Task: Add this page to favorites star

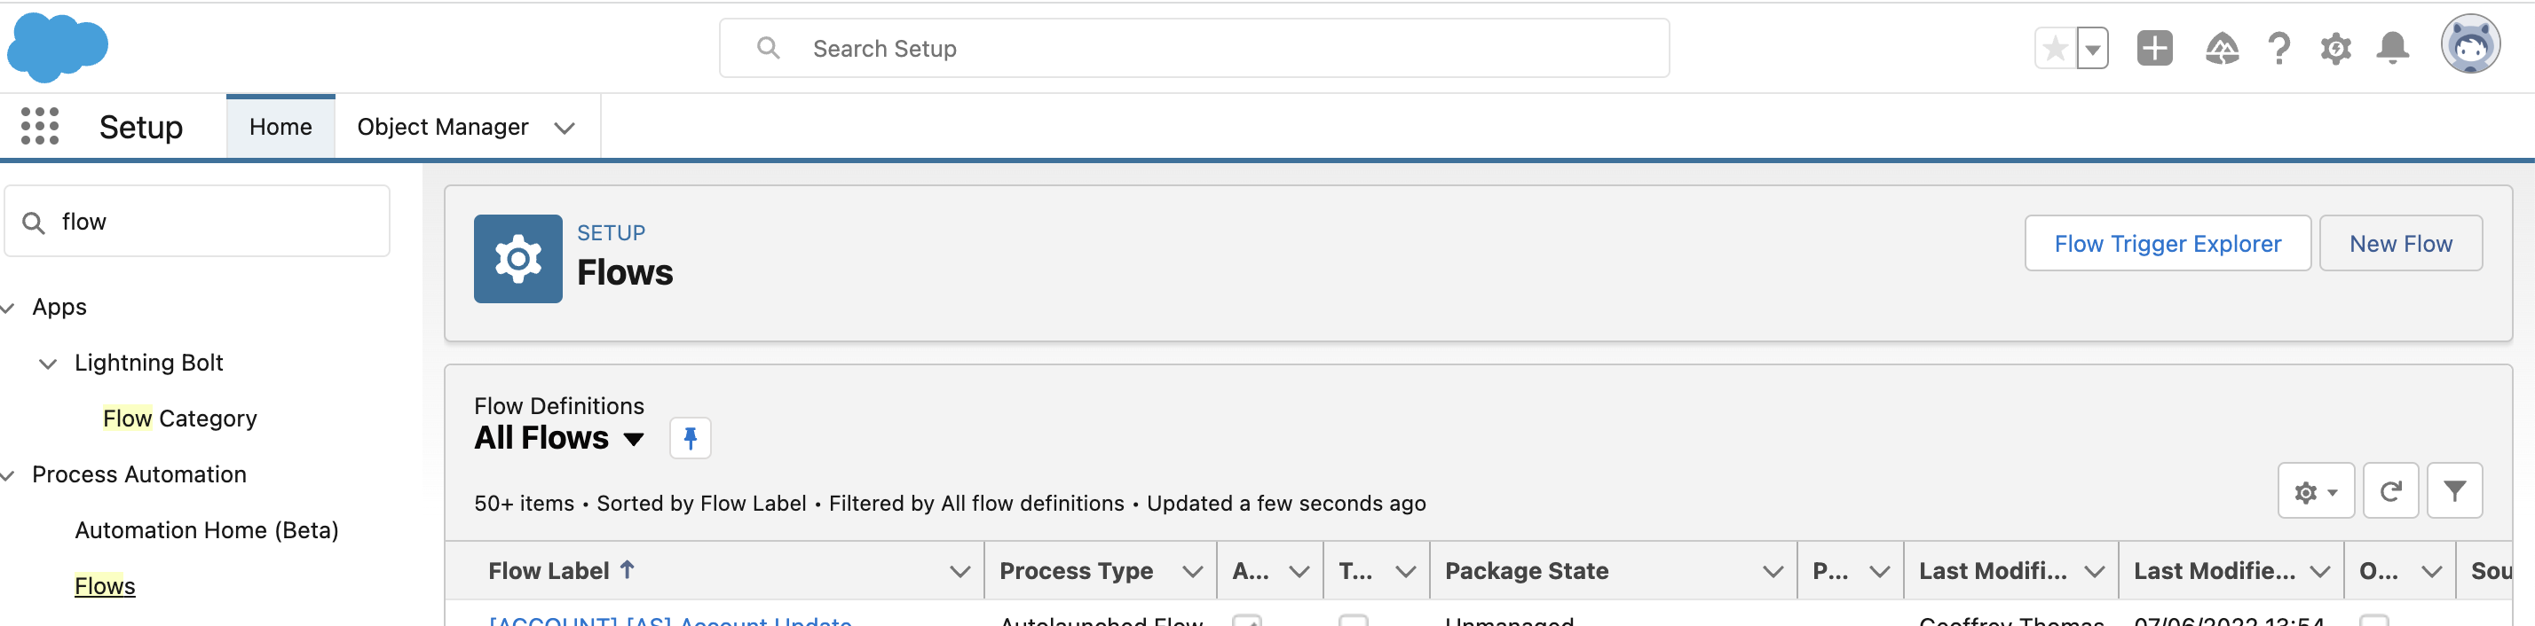Action: pyautogui.click(x=2055, y=48)
